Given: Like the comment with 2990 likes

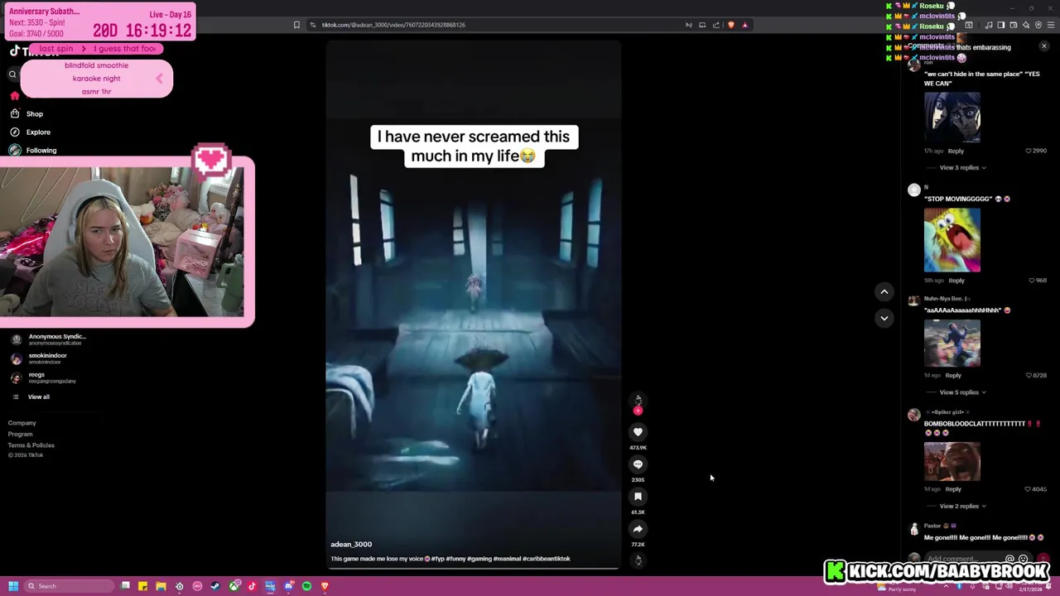Looking at the screenshot, I should pos(1029,151).
